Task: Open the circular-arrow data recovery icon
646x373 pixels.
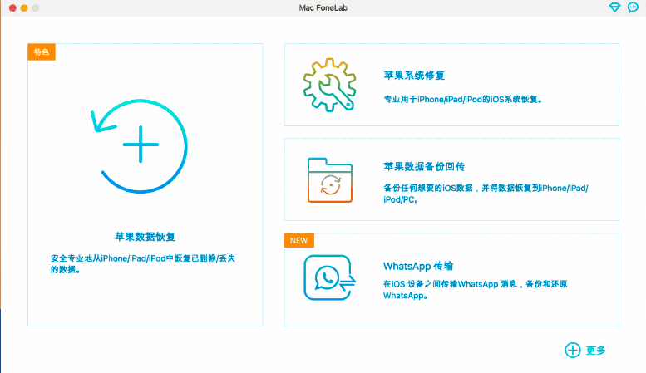Action: coord(139,146)
